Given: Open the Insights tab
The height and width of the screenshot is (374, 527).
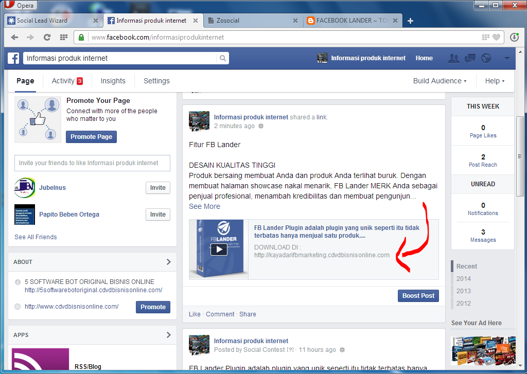Looking at the screenshot, I should click(x=113, y=81).
